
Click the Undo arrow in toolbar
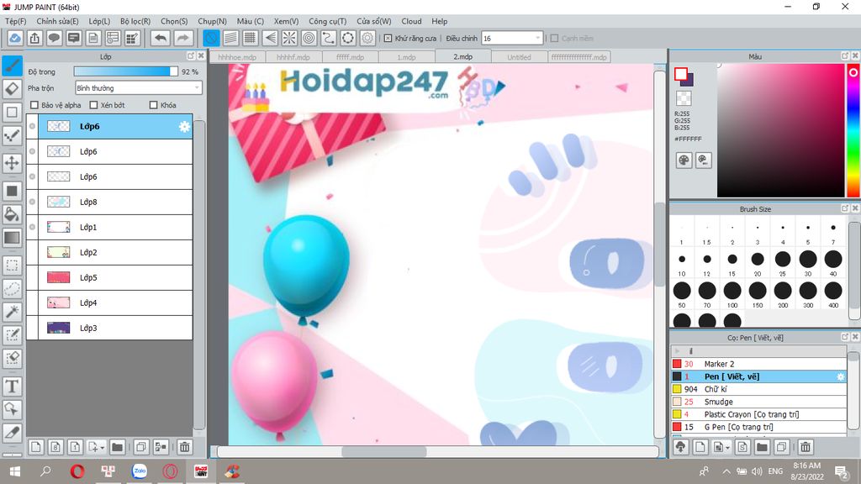(x=161, y=38)
